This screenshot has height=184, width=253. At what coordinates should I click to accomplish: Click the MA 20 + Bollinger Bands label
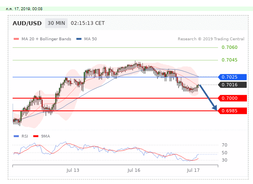click(x=46, y=39)
